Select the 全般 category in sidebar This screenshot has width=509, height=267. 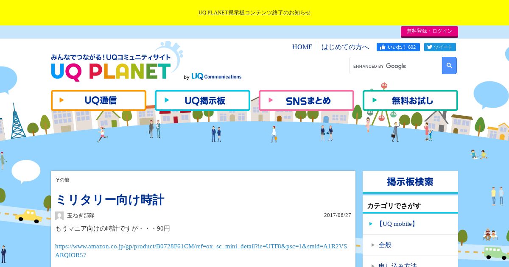coord(385,245)
